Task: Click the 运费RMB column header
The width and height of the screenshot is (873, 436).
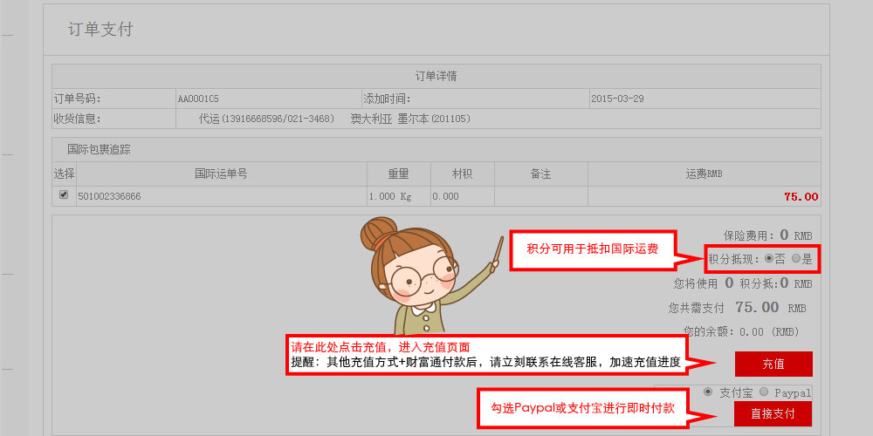Action: 704,174
